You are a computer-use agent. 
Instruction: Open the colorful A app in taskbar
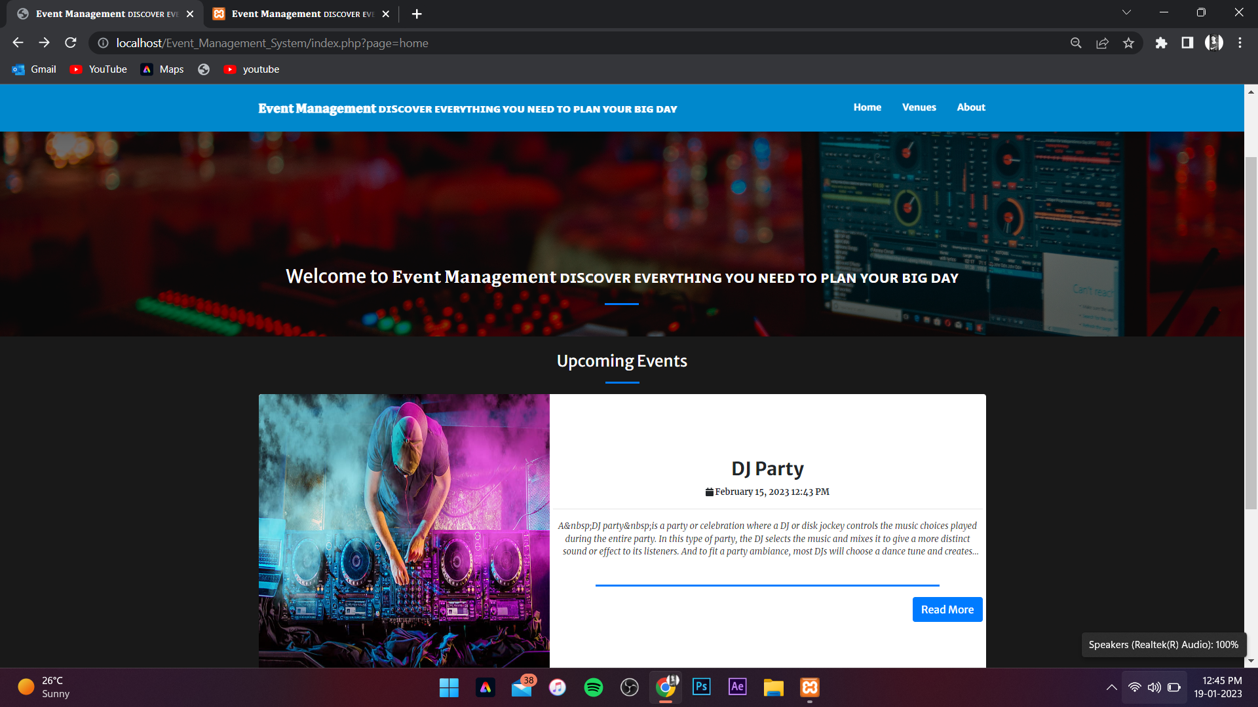(486, 687)
